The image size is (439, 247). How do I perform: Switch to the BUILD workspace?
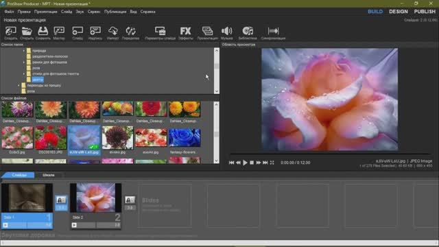click(375, 12)
